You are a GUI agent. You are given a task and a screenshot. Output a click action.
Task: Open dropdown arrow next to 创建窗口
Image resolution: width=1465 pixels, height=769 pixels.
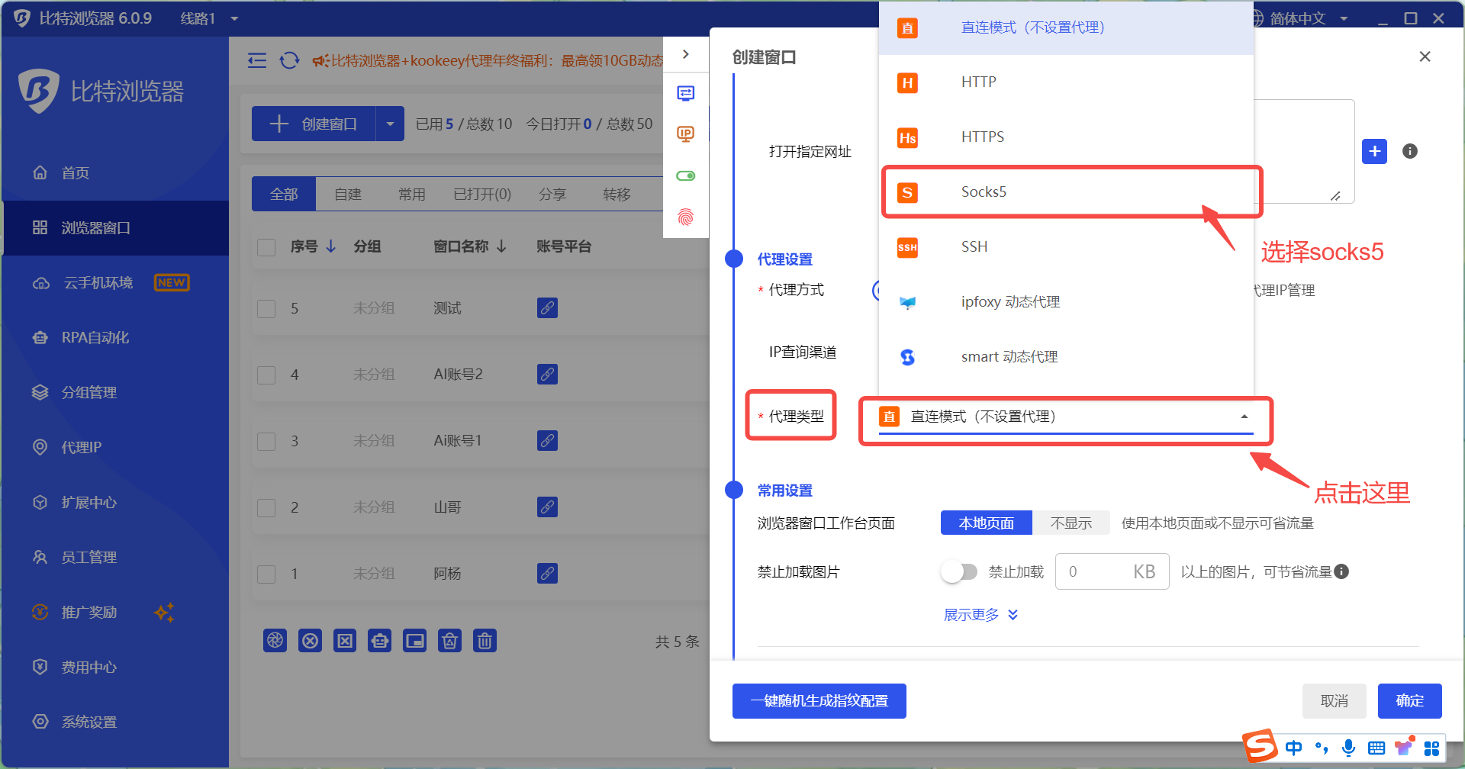(x=390, y=124)
